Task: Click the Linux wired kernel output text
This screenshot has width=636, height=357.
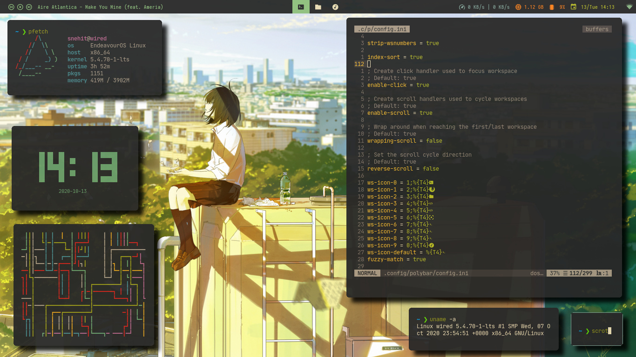Action: [x=484, y=330]
